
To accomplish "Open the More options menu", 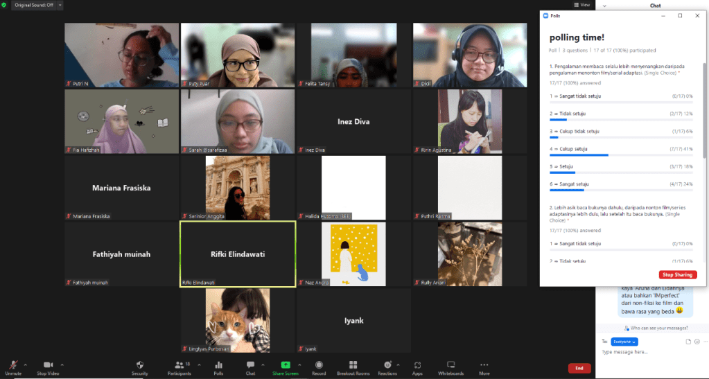I will coord(484,364).
